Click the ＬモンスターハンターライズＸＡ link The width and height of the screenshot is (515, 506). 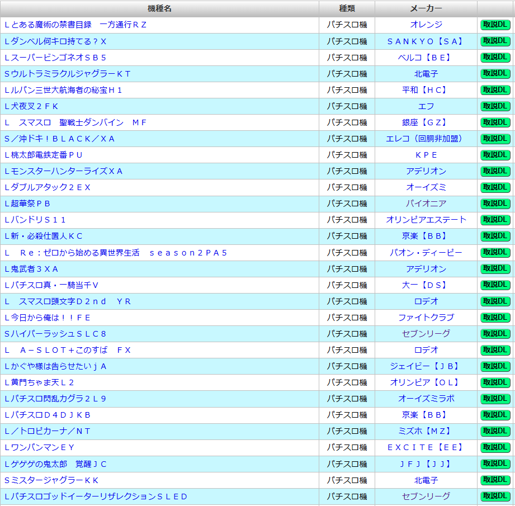(63, 172)
